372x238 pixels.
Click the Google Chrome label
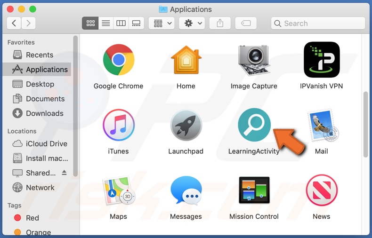click(x=118, y=86)
